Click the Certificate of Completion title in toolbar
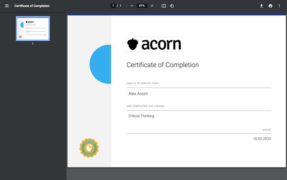 32,6
